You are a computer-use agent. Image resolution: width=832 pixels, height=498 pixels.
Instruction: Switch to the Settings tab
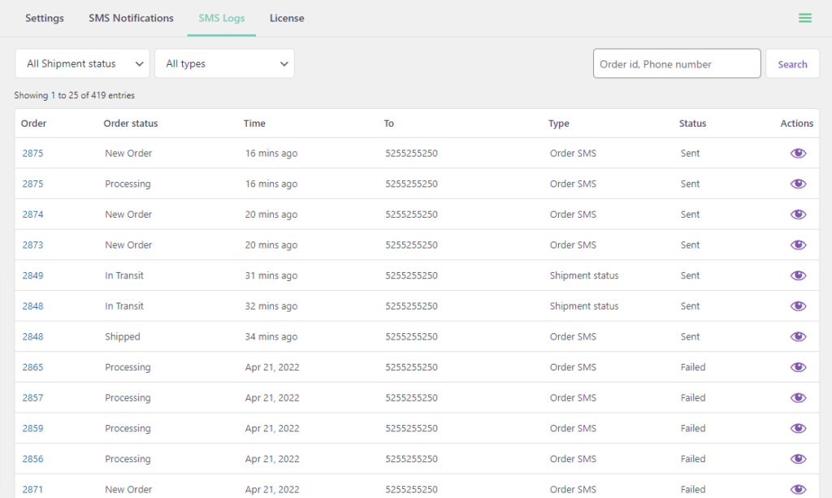tap(45, 18)
